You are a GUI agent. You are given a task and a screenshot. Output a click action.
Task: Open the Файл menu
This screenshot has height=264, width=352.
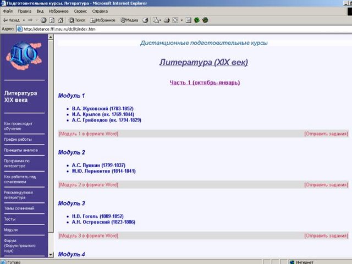[8, 11]
